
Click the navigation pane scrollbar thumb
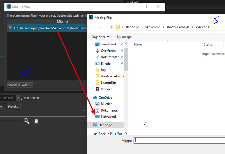[126, 59]
